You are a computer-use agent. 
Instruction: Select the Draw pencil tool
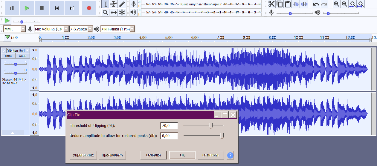pyautogui.click(x=122, y=4)
